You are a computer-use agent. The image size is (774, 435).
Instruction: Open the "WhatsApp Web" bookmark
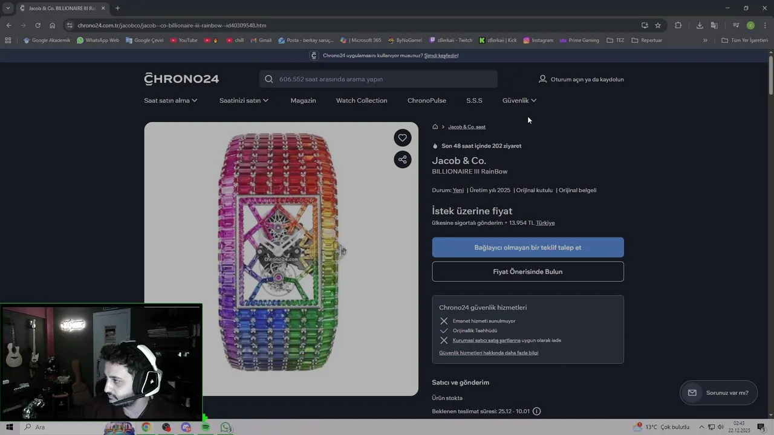point(98,40)
